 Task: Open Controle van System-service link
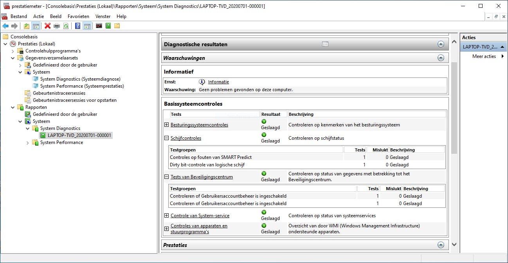[x=200, y=216]
